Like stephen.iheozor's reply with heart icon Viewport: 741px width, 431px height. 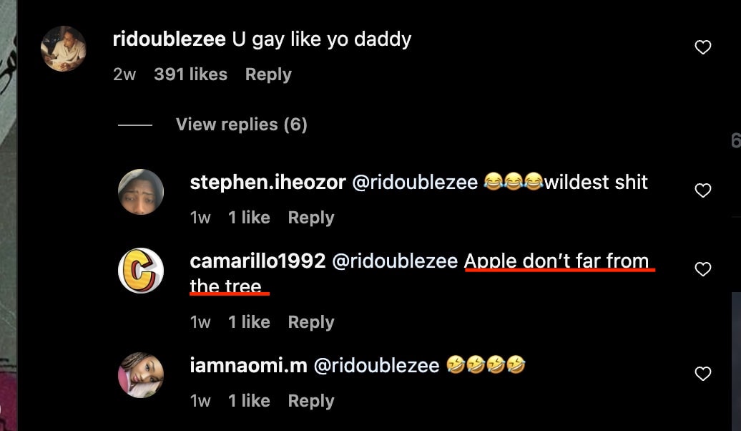point(702,190)
